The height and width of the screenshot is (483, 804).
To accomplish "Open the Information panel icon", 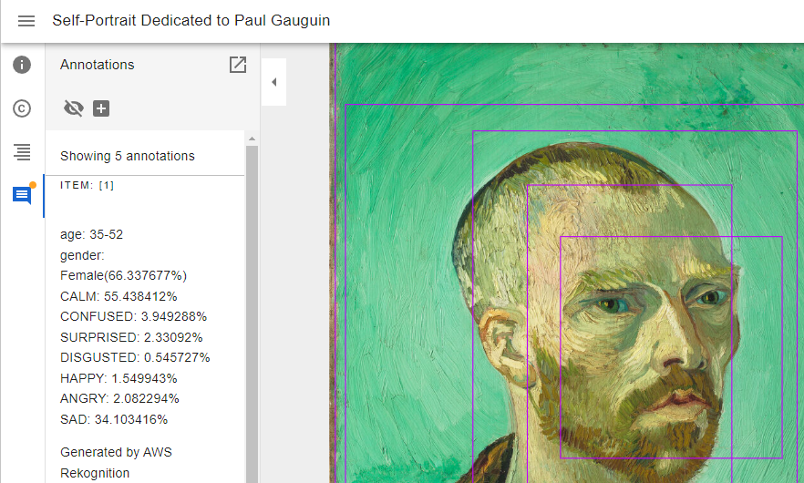I will click(x=22, y=65).
